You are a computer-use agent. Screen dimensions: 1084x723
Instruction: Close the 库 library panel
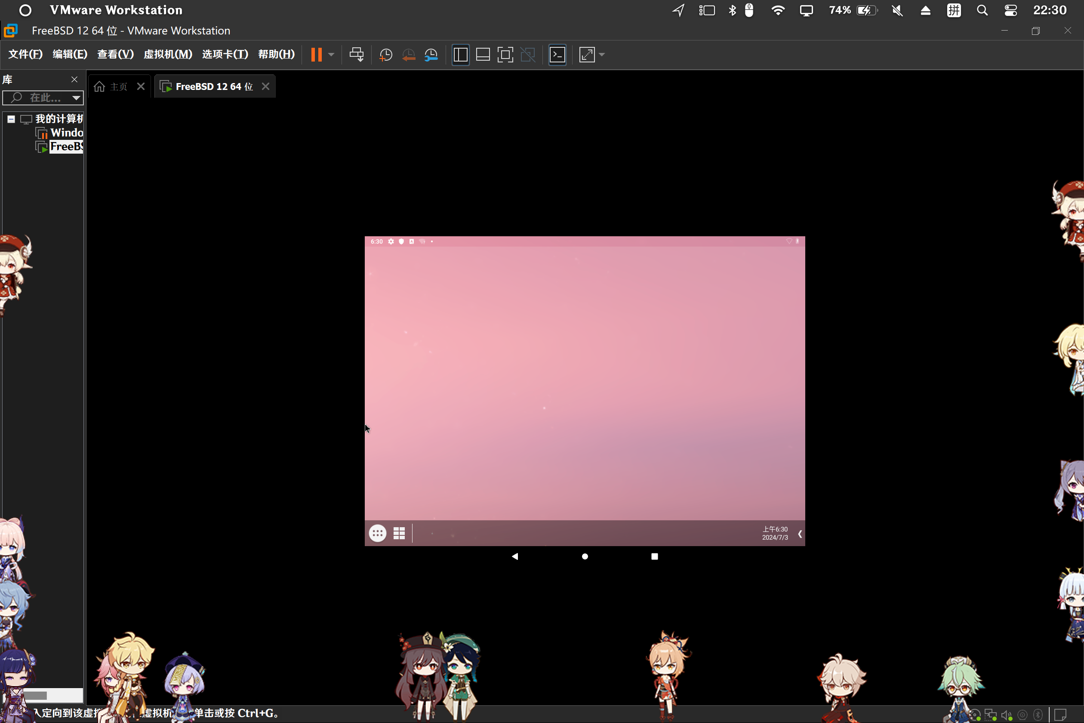point(74,80)
